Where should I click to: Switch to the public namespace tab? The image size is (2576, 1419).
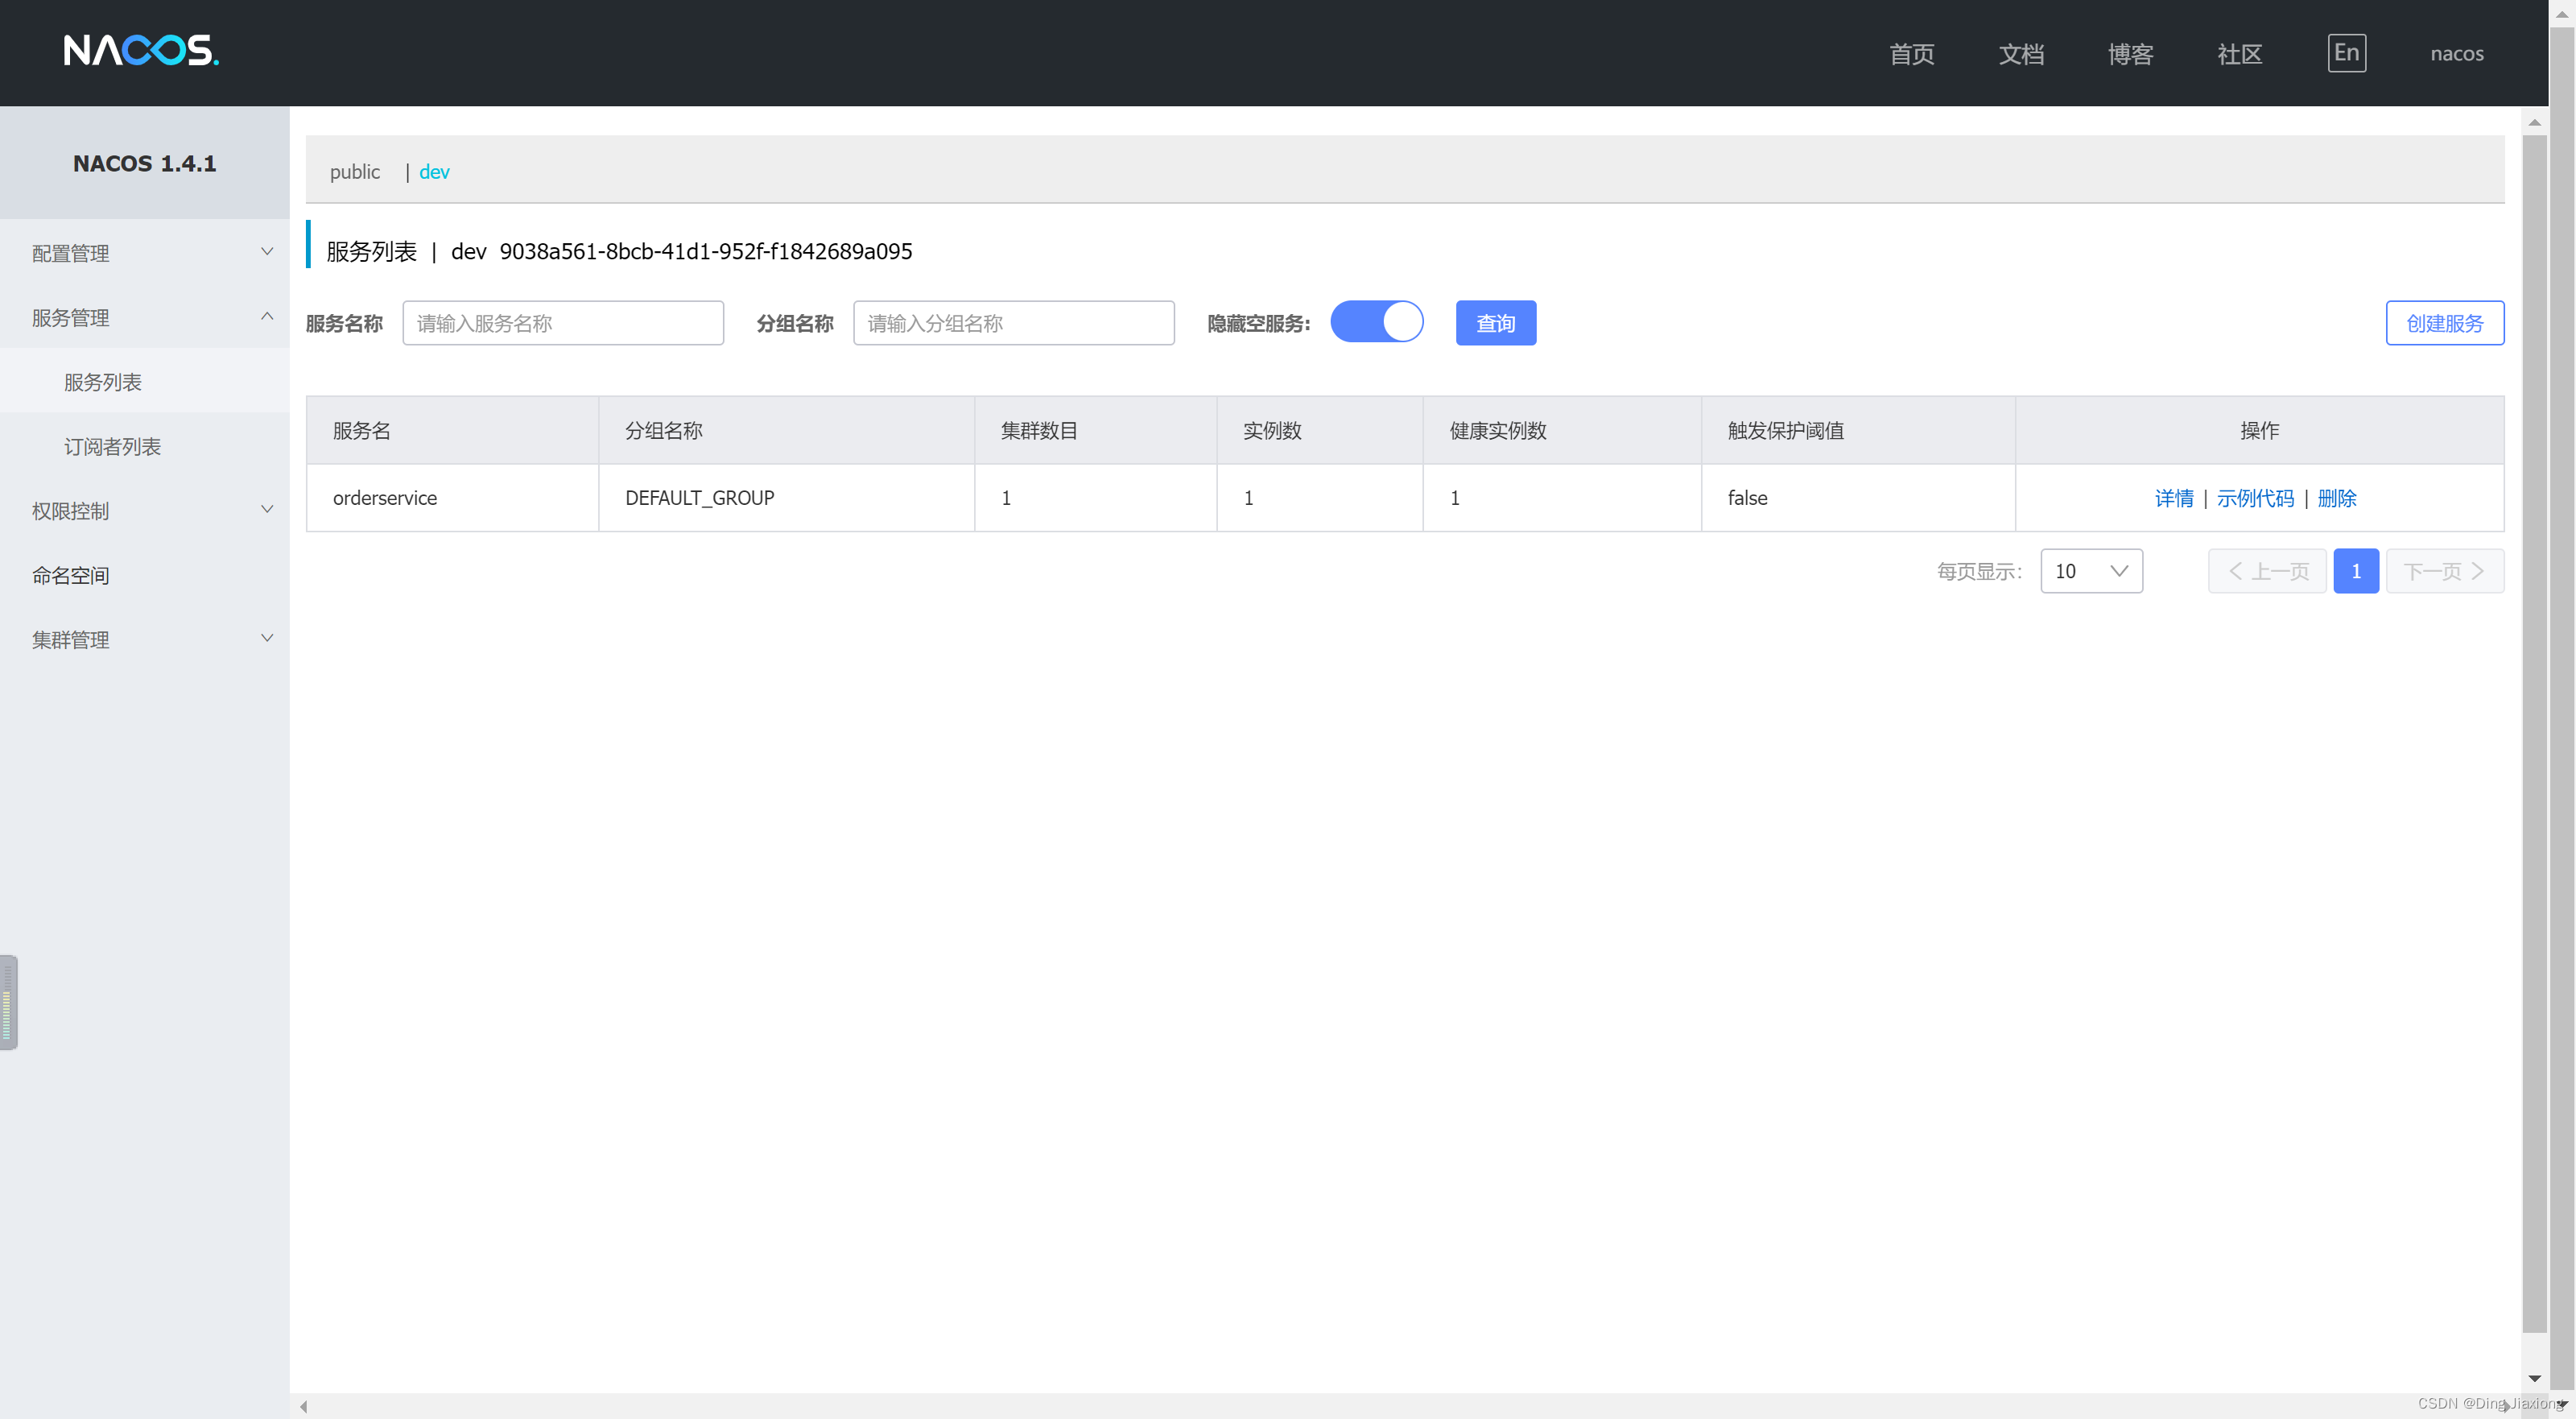pos(355,171)
